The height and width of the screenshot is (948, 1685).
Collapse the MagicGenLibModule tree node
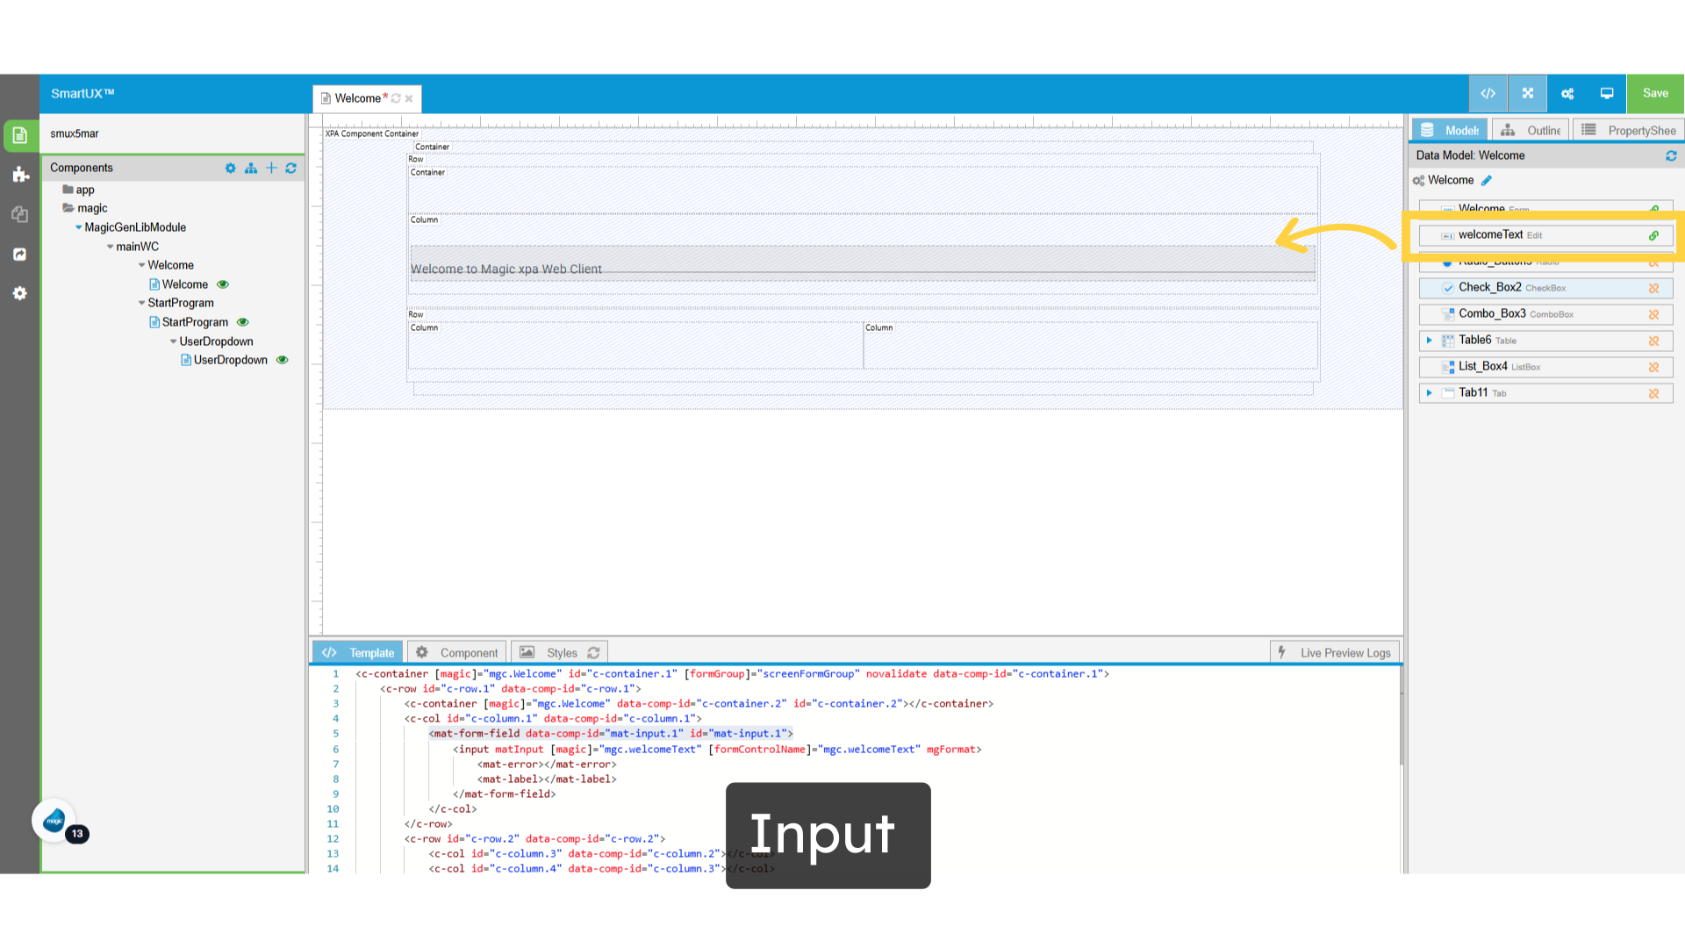78,227
